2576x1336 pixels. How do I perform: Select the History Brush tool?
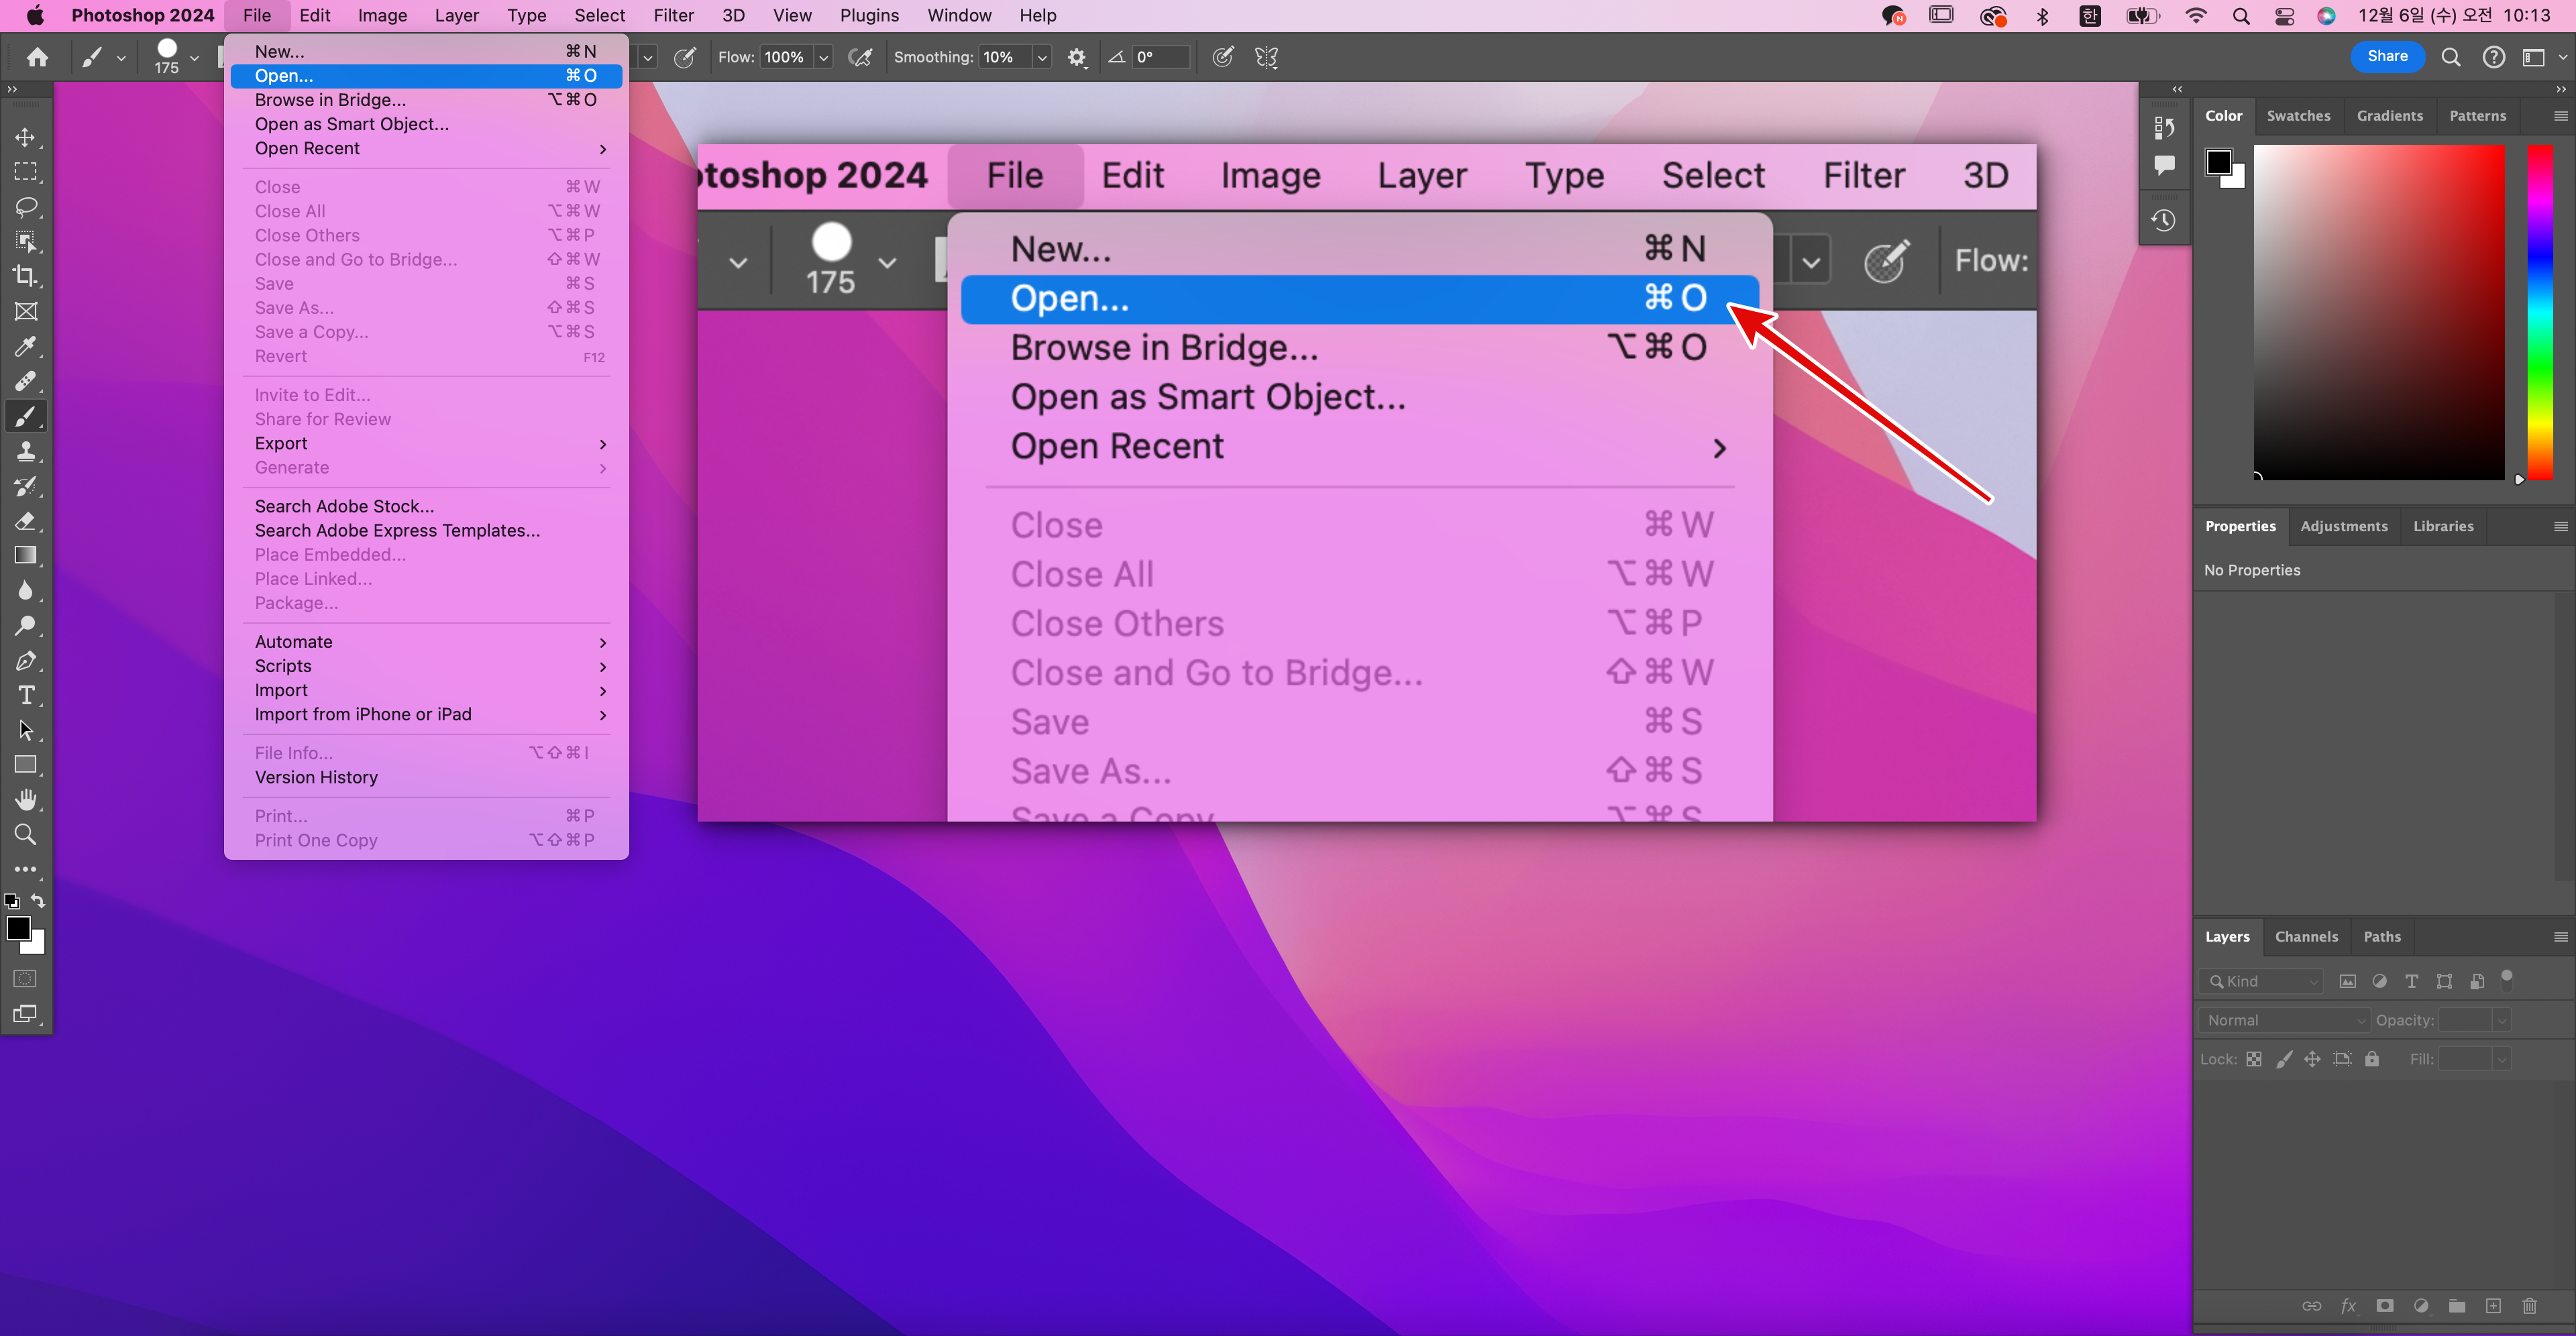click(26, 486)
